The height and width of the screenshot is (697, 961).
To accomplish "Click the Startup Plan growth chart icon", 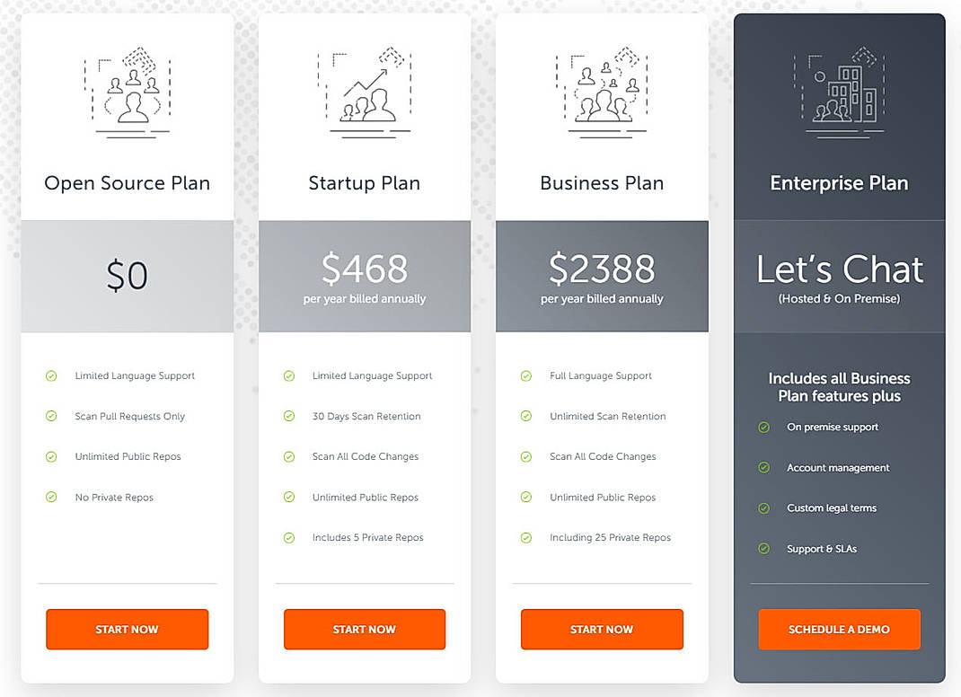I will pos(365,90).
